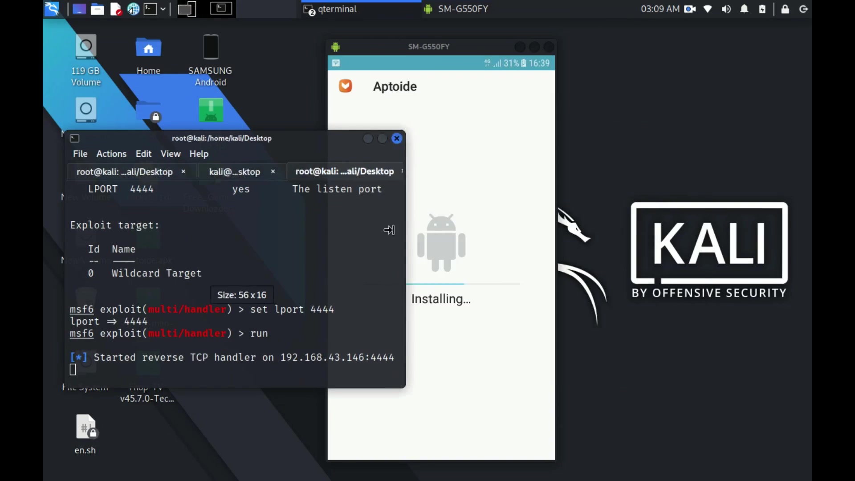Click the notification icon in phone status bar

(336, 63)
